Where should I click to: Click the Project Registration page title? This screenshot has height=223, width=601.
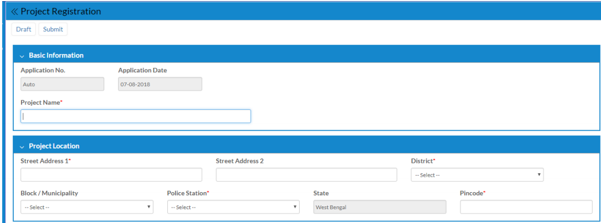pos(61,12)
